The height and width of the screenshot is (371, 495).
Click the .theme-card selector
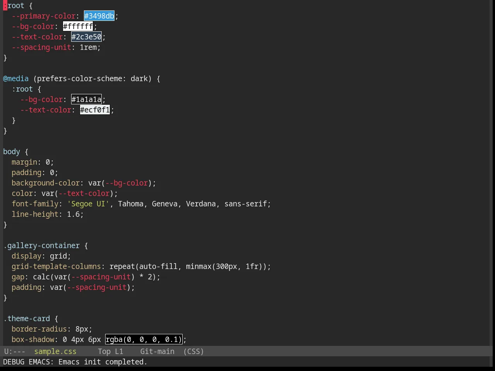click(27, 318)
